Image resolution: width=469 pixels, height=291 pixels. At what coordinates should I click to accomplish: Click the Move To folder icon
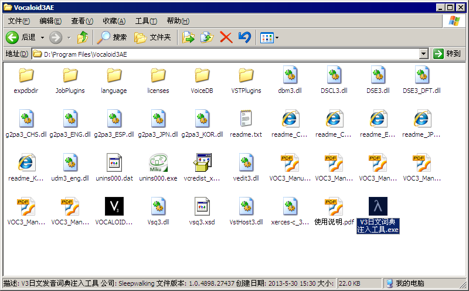click(188, 37)
